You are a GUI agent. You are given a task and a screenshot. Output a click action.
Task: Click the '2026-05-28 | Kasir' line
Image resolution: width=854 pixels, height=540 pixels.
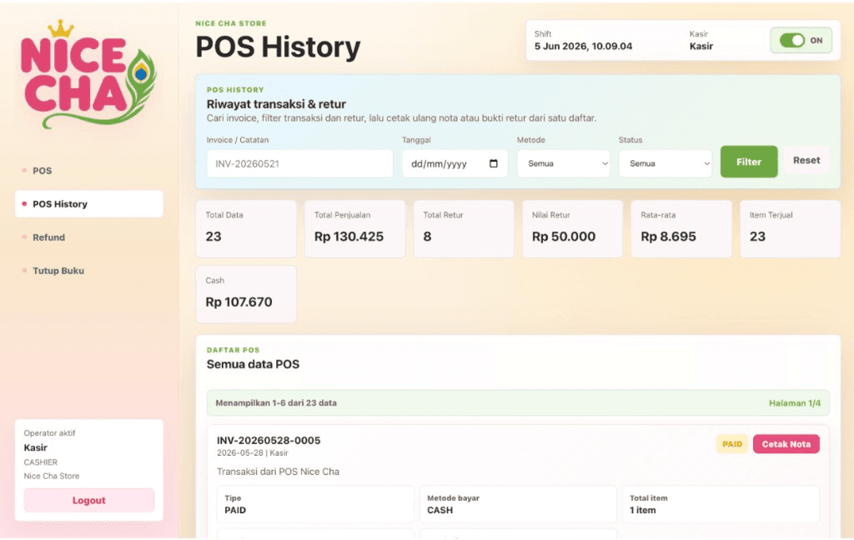(x=252, y=452)
